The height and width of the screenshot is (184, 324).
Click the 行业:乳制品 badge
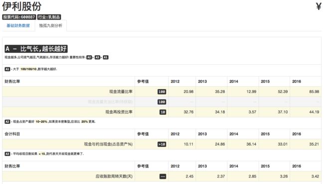(x=49, y=17)
